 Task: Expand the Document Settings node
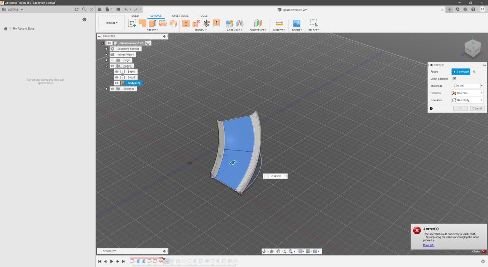[x=106, y=49]
